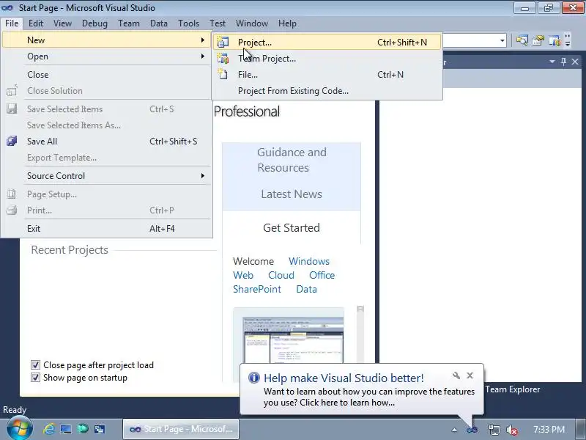
Task: Click Close in the File menu
Action: 38,75
